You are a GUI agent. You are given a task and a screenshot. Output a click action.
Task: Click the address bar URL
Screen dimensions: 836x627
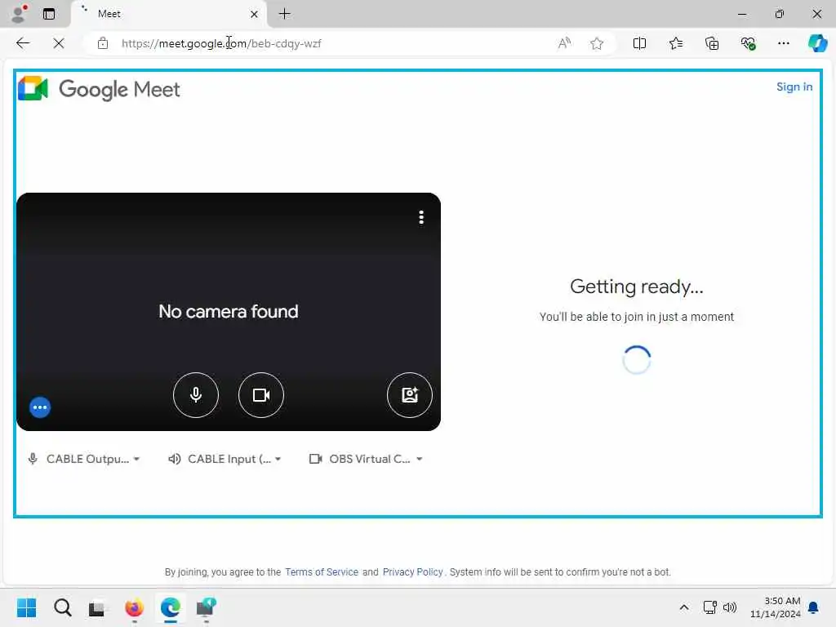tap(221, 44)
